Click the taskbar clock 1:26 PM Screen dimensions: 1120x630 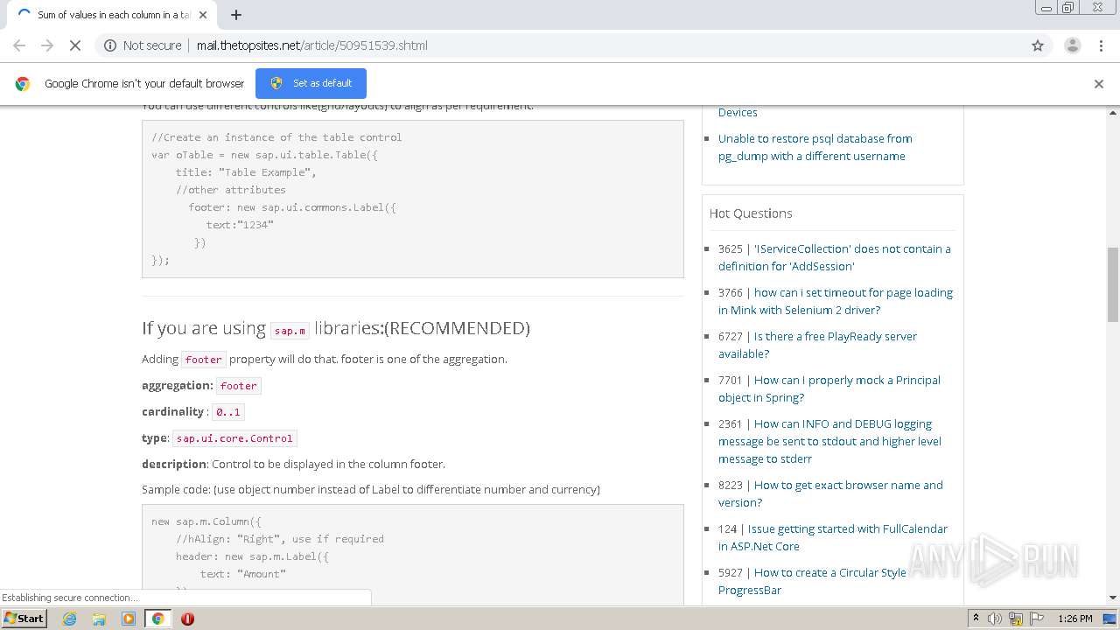coord(1075,619)
